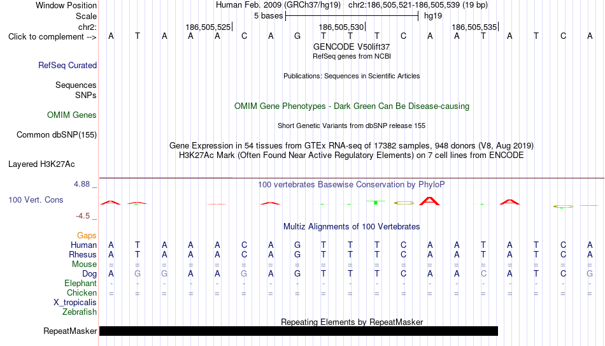Viewport: 605px width, 346px height.
Task: Click the Gaps row label
Action: click(87, 236)
